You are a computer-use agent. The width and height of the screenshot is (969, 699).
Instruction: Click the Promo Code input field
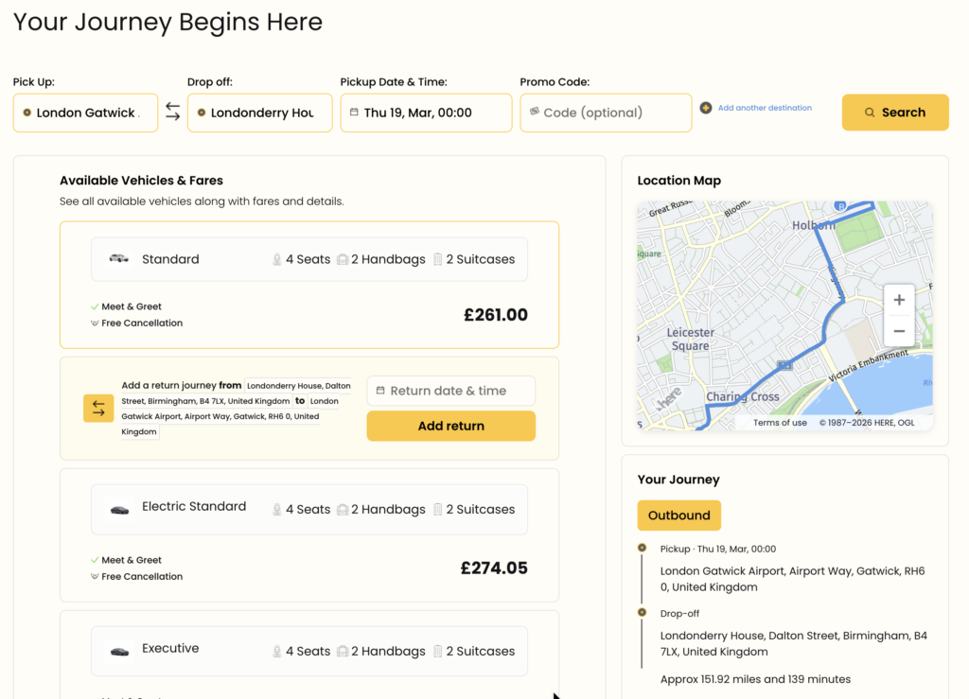coord(606,113)
